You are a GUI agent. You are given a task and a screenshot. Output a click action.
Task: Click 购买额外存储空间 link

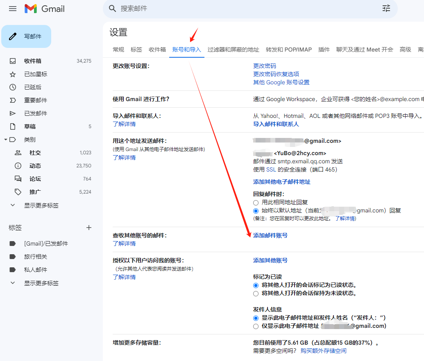tap(323, 351)
